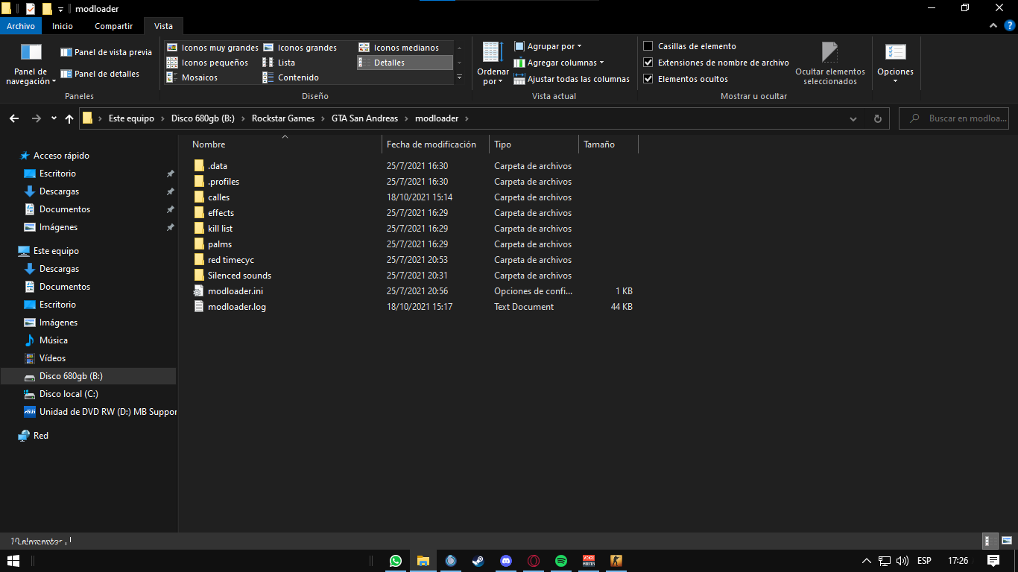Uncheck Elementos ocultos checkbox
1018x572 pixels.
coord(648,79)
